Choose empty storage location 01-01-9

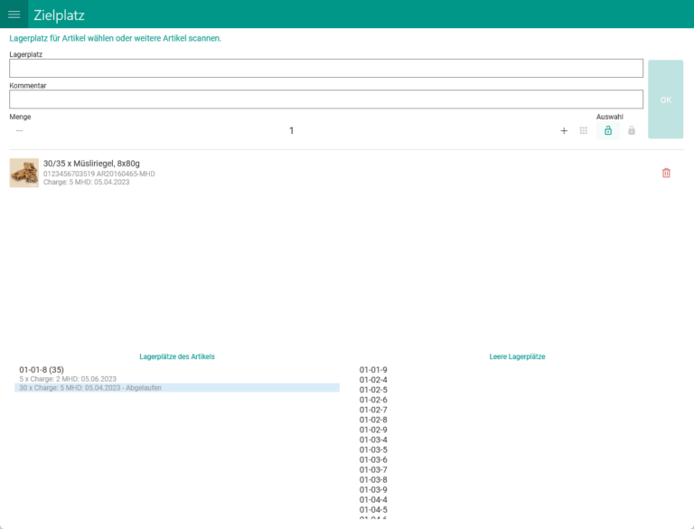coord(373,370)
